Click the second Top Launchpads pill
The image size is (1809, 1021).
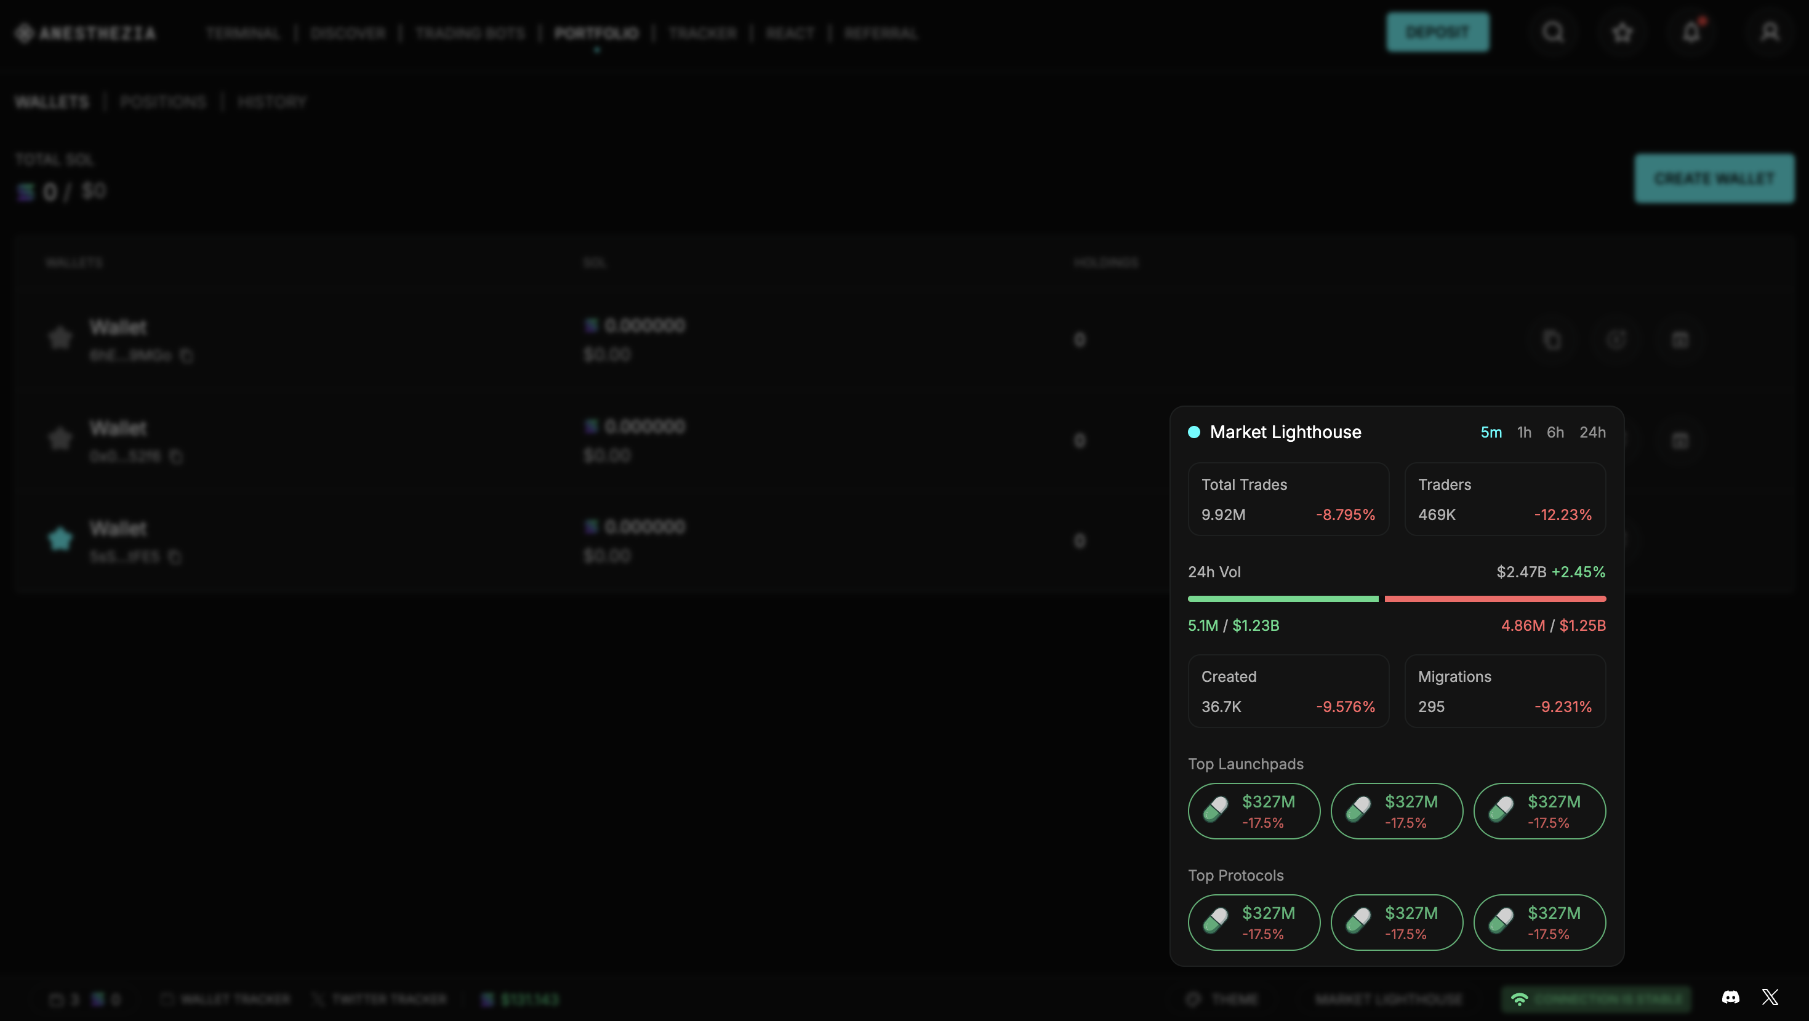1396,811
